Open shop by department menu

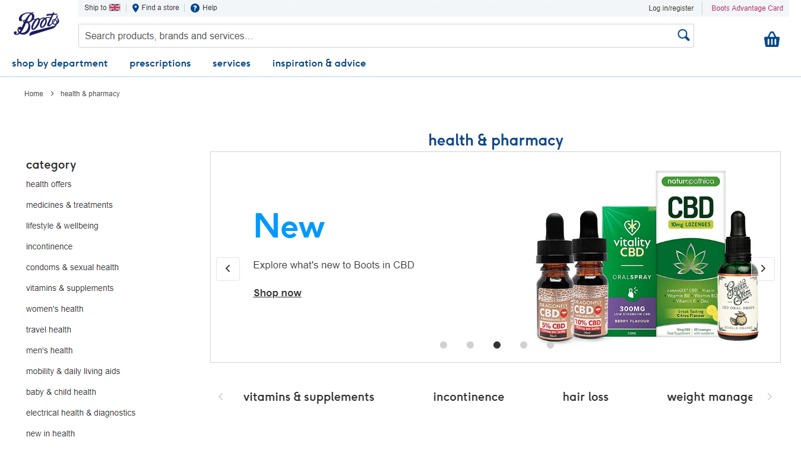coord(60,63)
